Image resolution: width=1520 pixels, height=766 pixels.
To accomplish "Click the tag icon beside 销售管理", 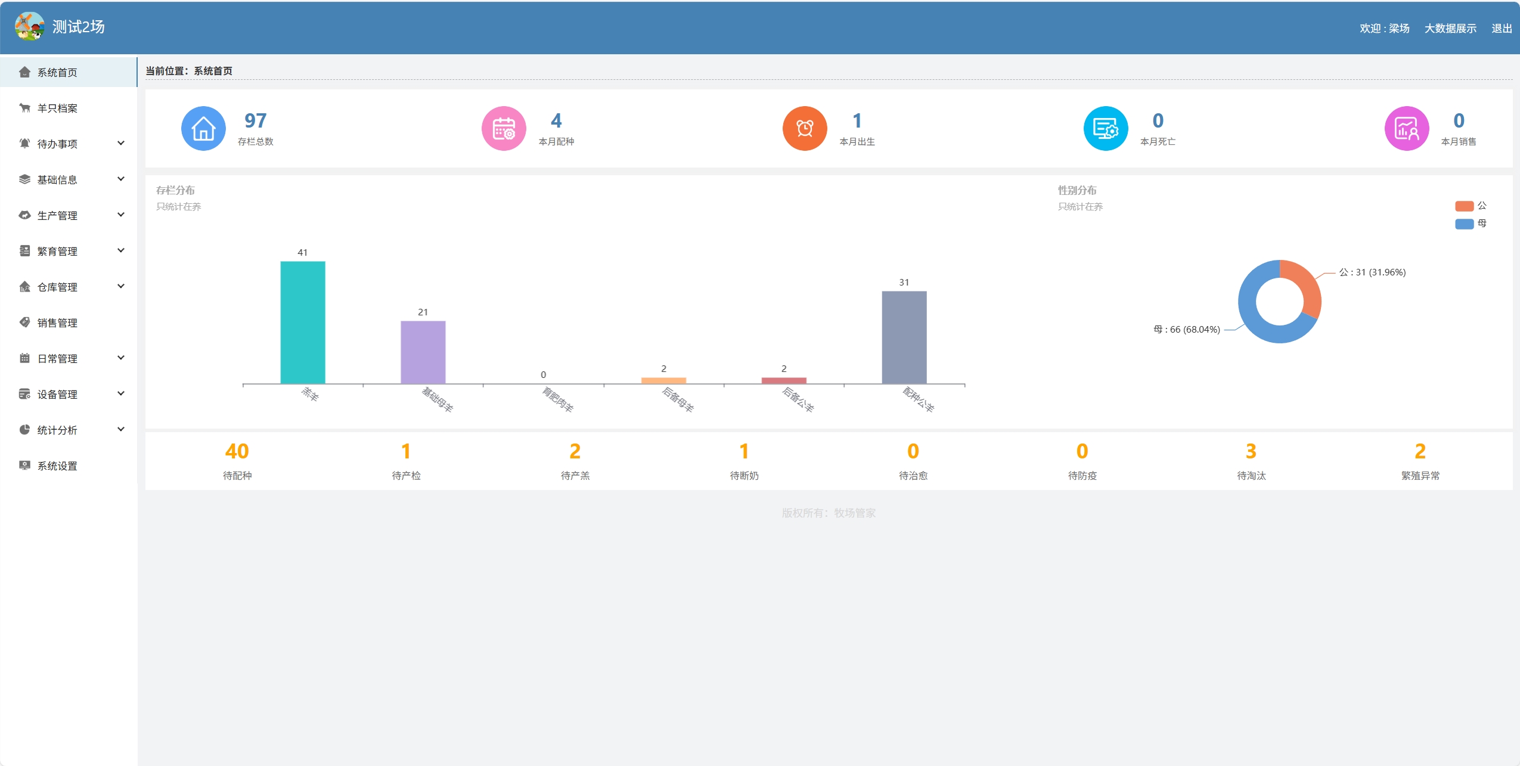I will click(x=24, y=322).
